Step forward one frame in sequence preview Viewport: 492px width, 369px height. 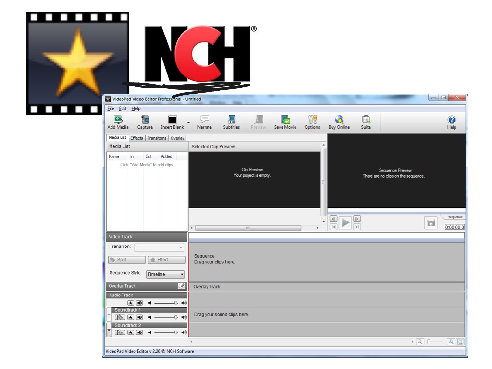pos(357,219)
